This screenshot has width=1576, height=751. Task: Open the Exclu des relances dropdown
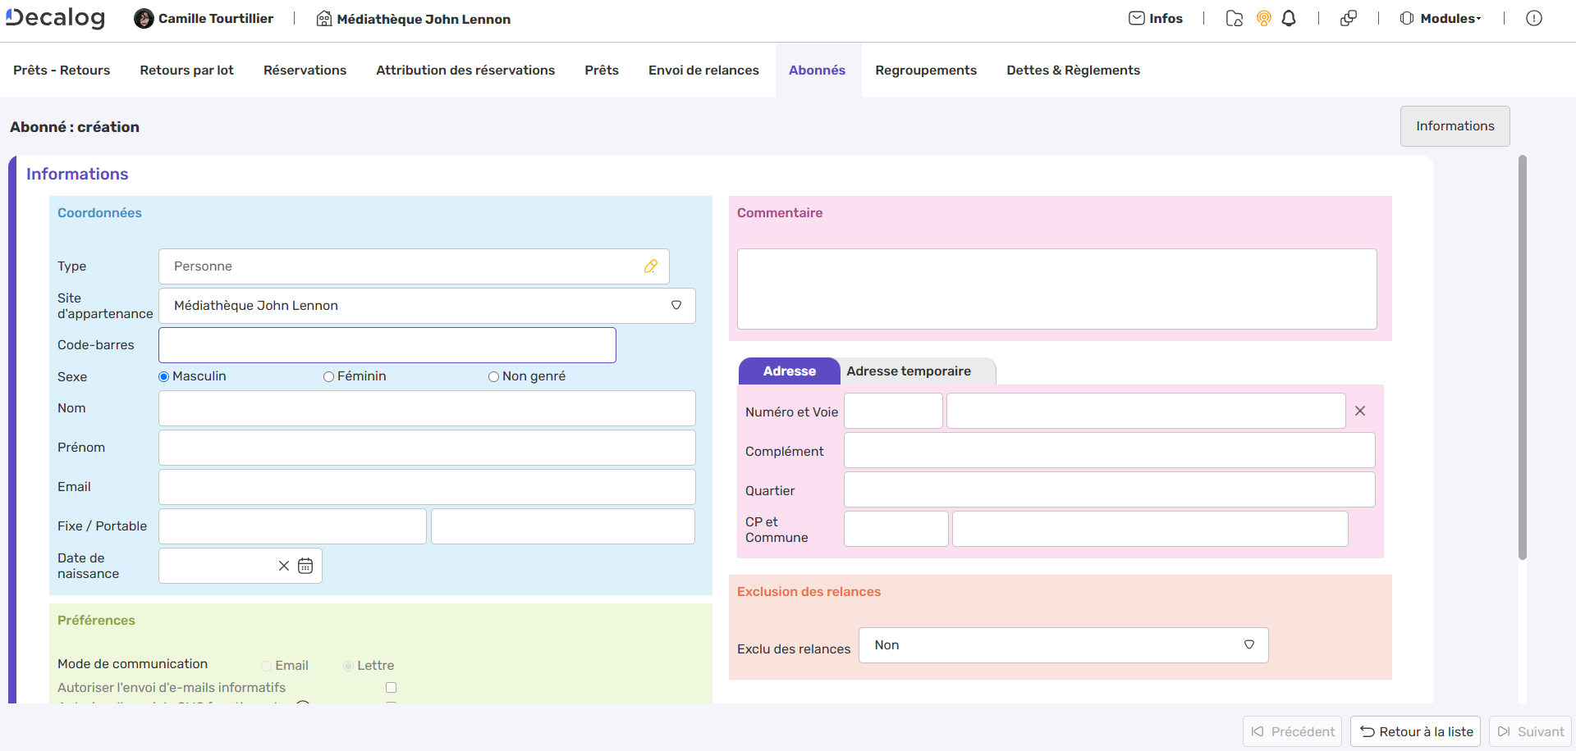[1249, 645]
